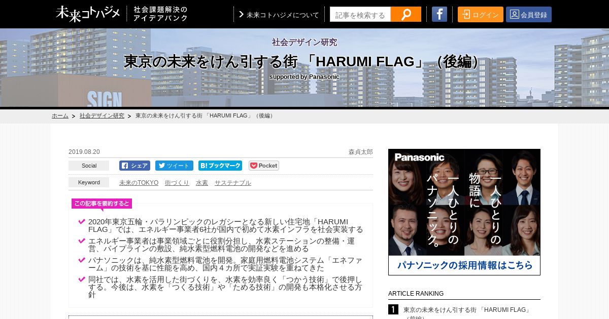
Task: Click the orange magnifier search button
Action: coord(406,14)
